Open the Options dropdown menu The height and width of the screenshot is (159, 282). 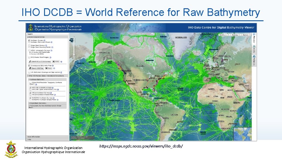(x=246, y=35)
